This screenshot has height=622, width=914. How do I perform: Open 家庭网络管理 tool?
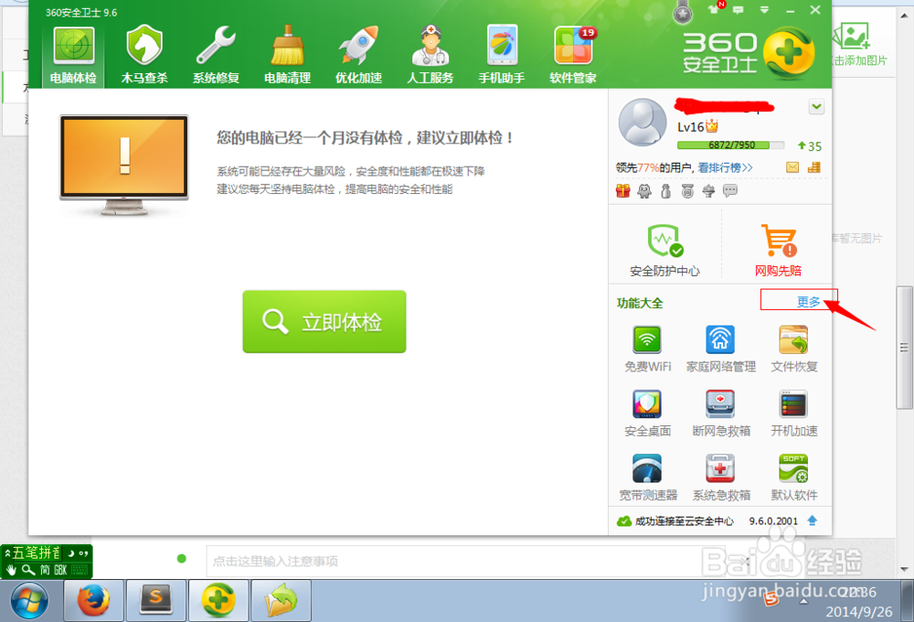click(x=720, y=349)
